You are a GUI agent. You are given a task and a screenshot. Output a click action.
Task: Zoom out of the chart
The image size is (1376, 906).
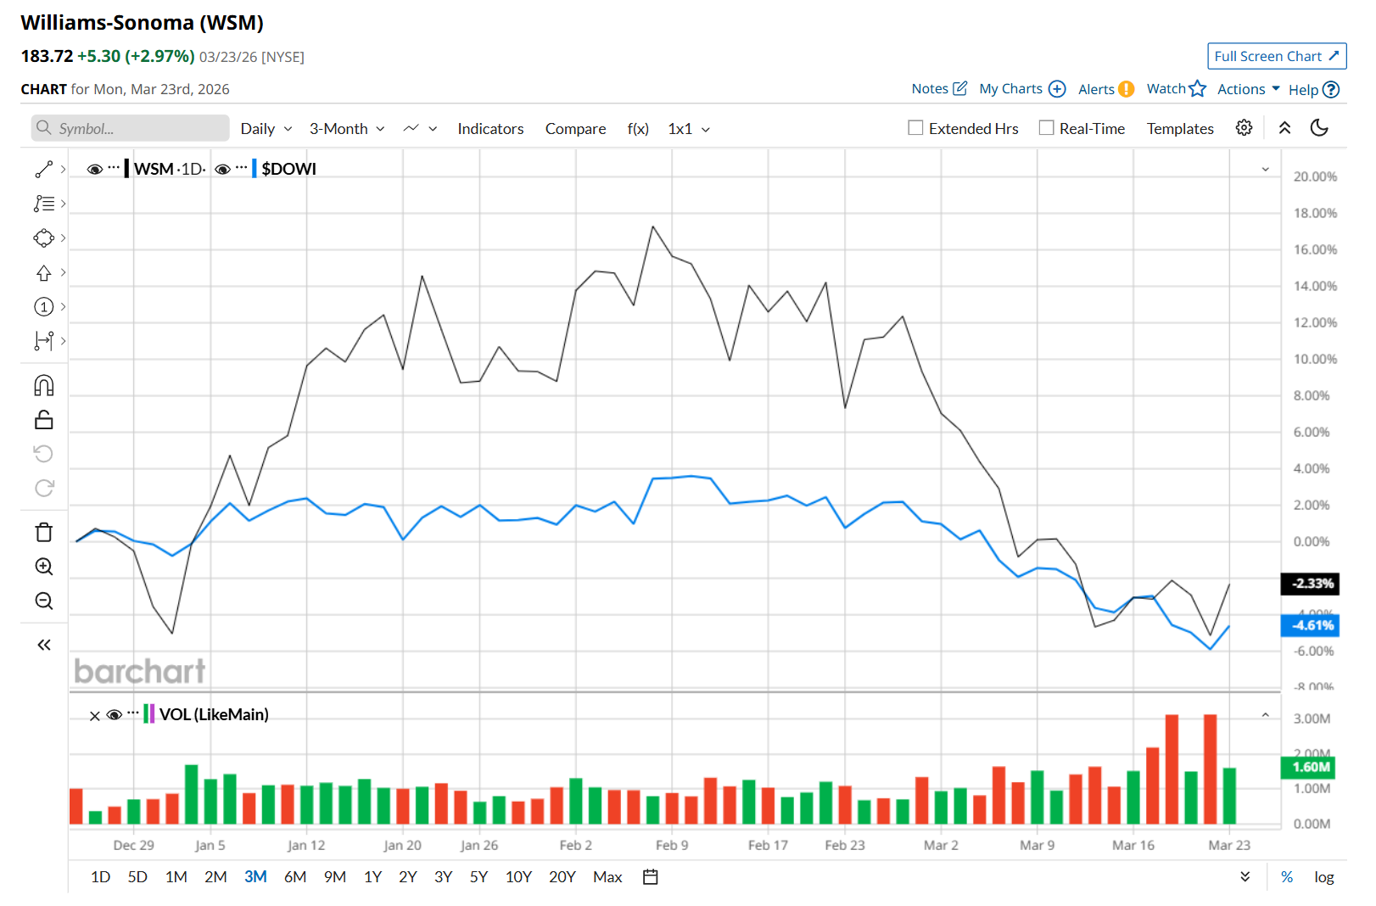click(x=44, y=601)
